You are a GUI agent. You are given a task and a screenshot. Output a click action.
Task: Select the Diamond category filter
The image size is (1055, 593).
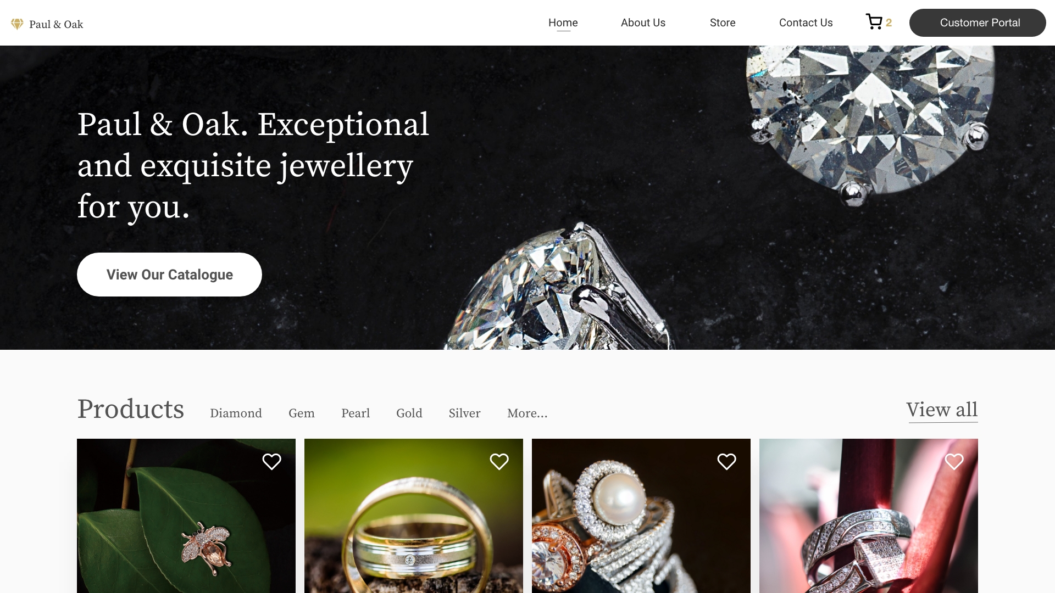pos(236,413)
